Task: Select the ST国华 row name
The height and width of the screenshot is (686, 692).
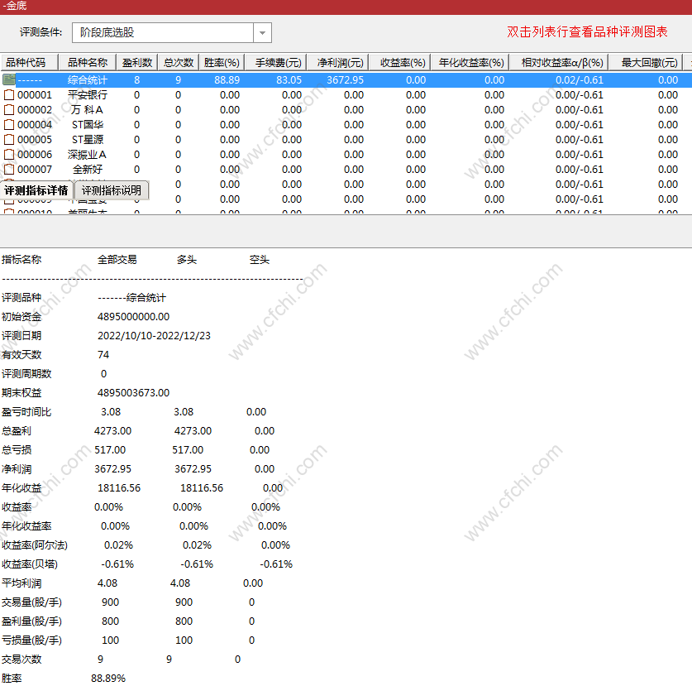Action: point(87,125)
